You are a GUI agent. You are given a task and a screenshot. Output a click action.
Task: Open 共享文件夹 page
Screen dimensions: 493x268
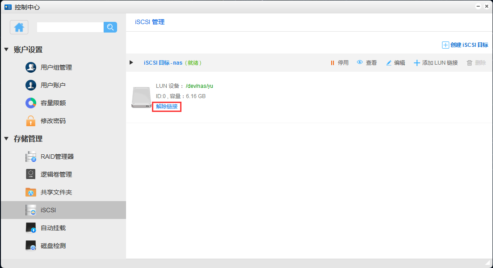(56, 192)
